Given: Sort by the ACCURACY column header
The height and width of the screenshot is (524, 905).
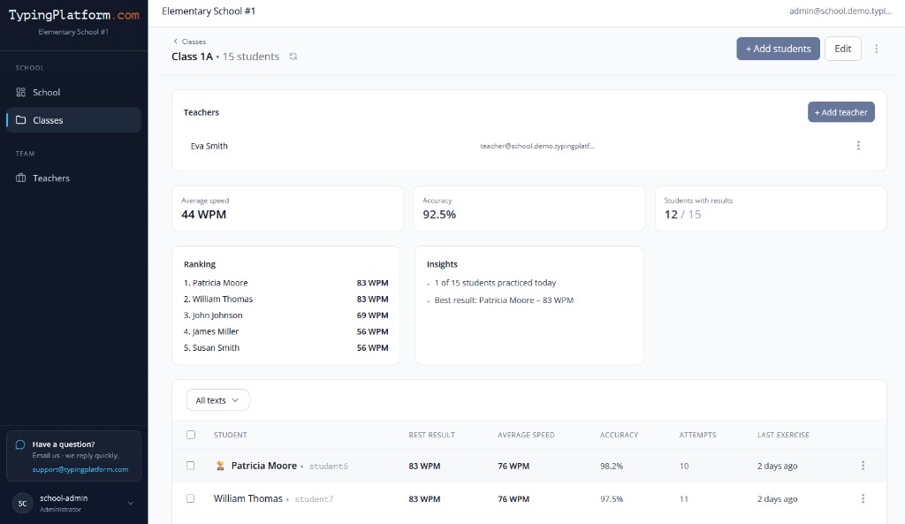Looking at the screenshot, I should [619, 435].
